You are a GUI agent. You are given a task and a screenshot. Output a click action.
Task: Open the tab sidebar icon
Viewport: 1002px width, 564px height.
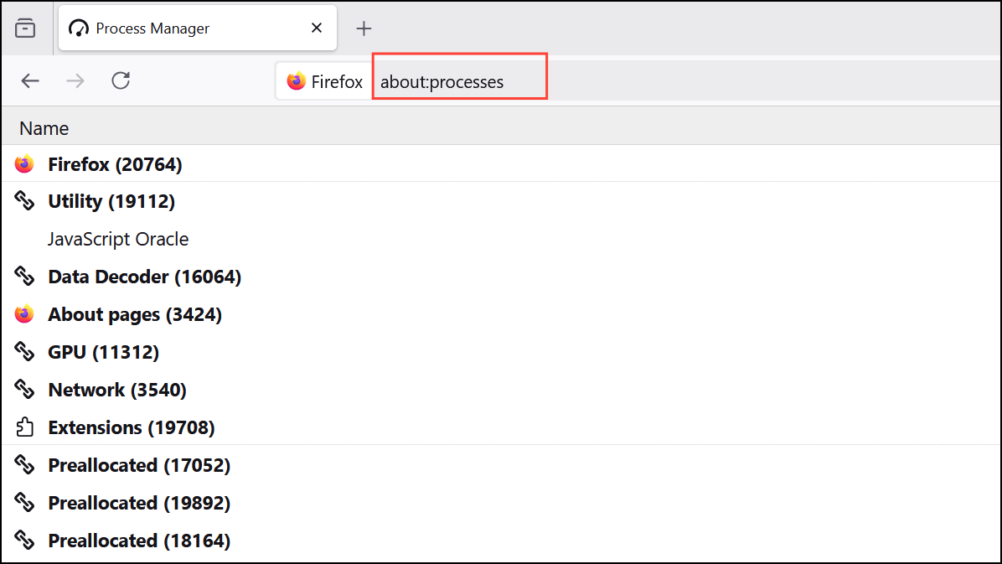pos(26,28)
